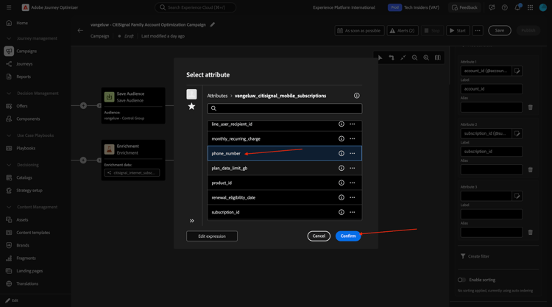Open Campaigns in the sidebar
Screen dimensions: 552x307
[26, 51]
